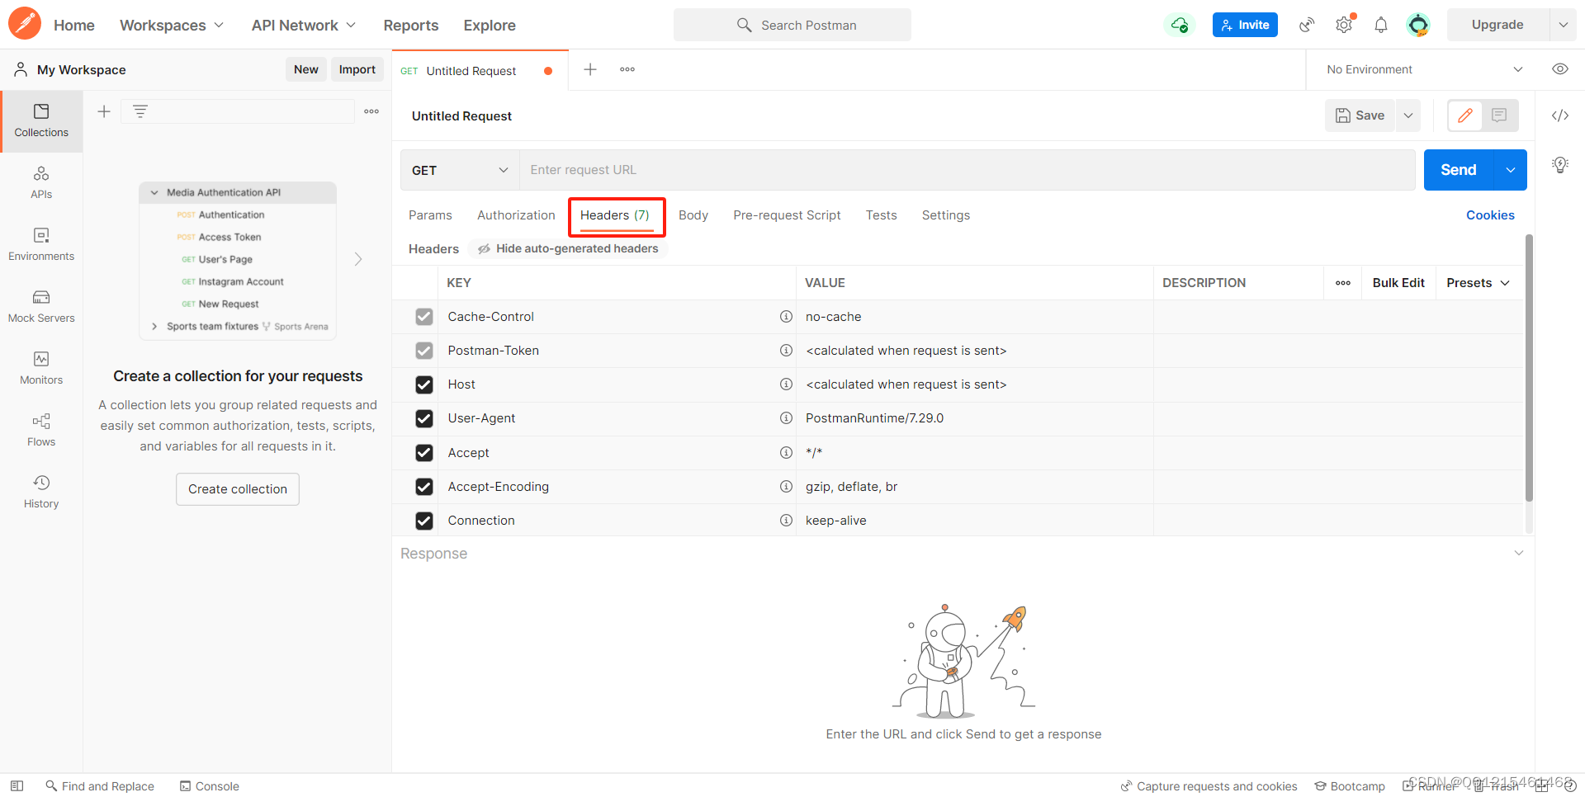The height and width of the screenshot is (797, 1585).
Task: Open the Flows sidebar panel
Action: [41, 430]
